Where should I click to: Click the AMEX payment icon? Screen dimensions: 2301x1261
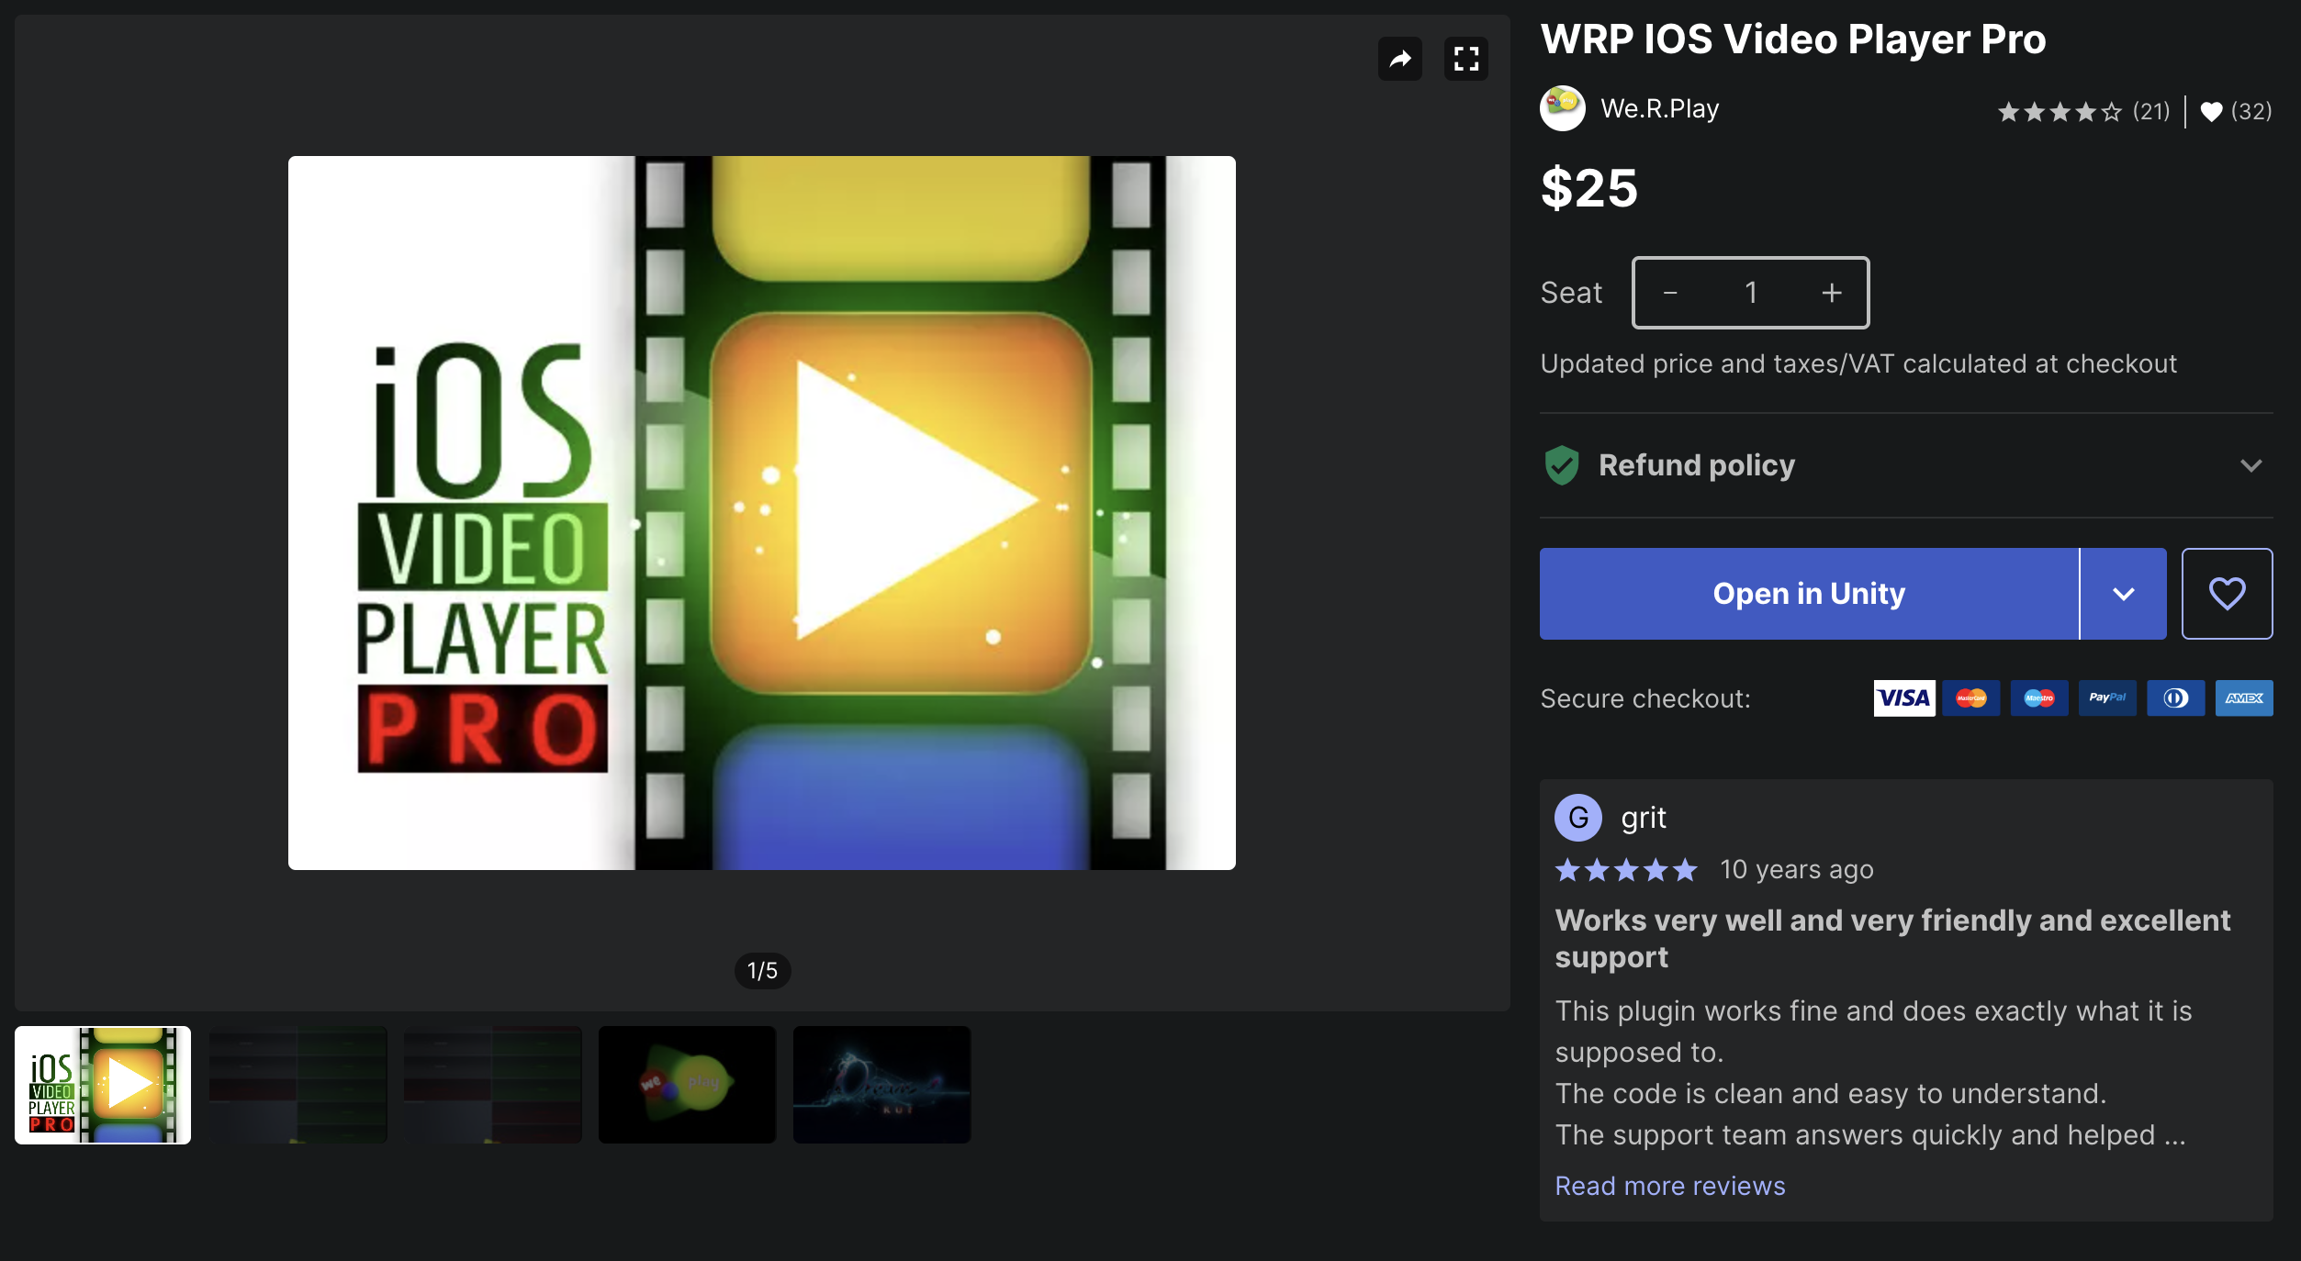click(x=2243, y=698)
